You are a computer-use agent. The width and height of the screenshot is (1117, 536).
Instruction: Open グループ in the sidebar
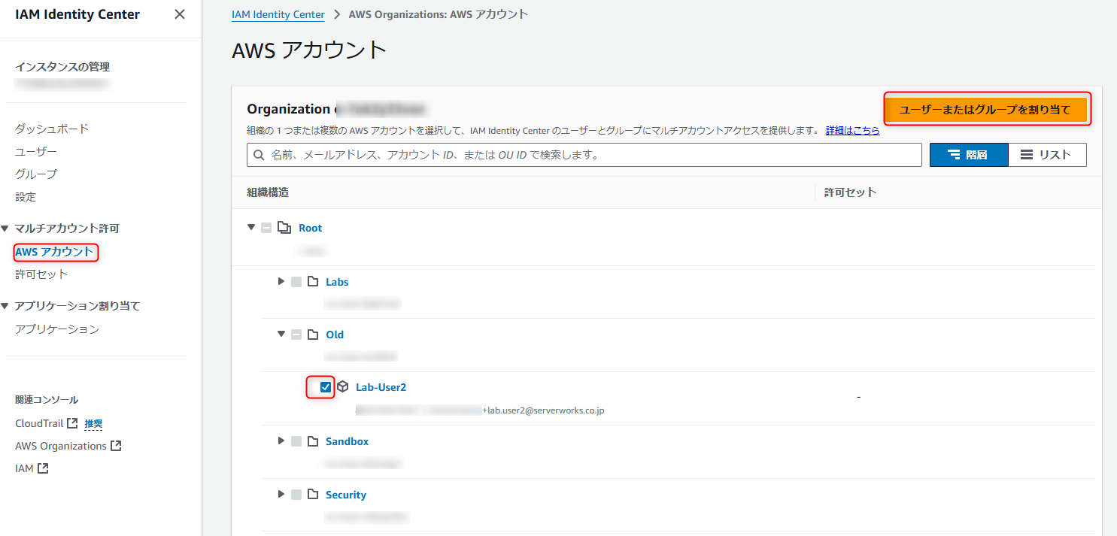pos(36,174)
